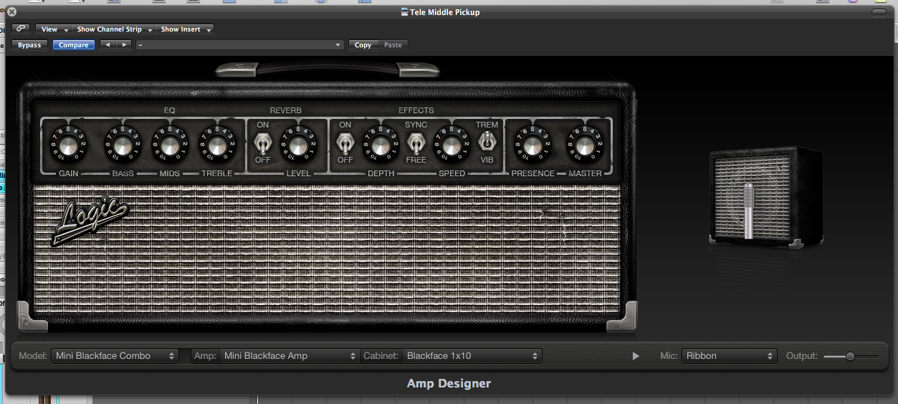The width and height of the screenshot is (898, 404).
Task: Click the microphone on the cabinet
Action: 749,211
